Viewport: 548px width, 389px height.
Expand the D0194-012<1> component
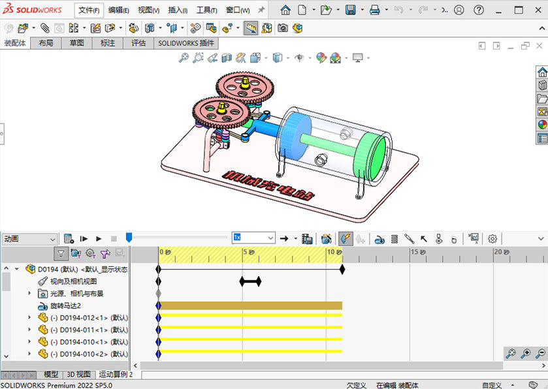click(29, 317)
